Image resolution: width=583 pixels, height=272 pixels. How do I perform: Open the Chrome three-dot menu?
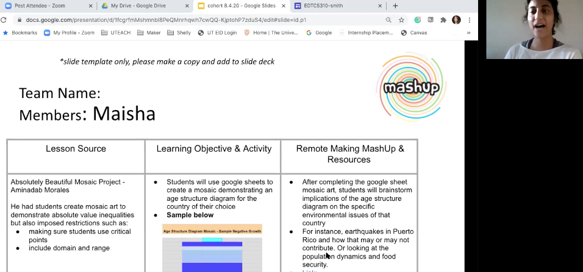click(x=469, y=20)
